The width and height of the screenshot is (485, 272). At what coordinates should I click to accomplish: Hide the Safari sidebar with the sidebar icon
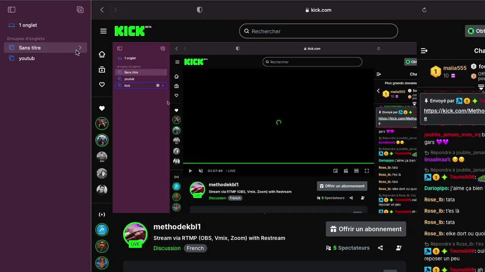coord(11,10)
